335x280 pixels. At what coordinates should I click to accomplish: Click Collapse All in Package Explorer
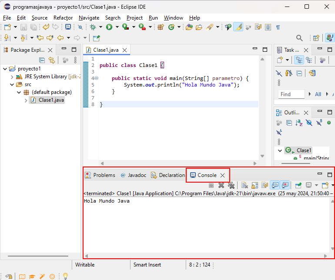[42, 60]
